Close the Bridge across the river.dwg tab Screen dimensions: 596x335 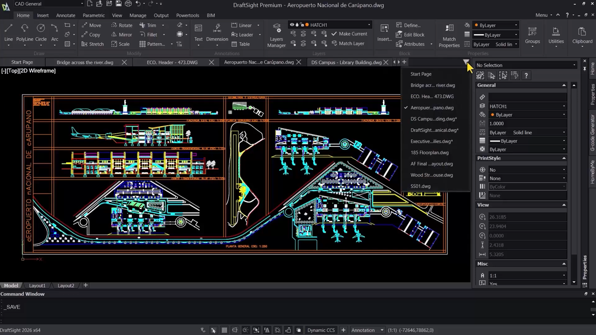point(124,62)
